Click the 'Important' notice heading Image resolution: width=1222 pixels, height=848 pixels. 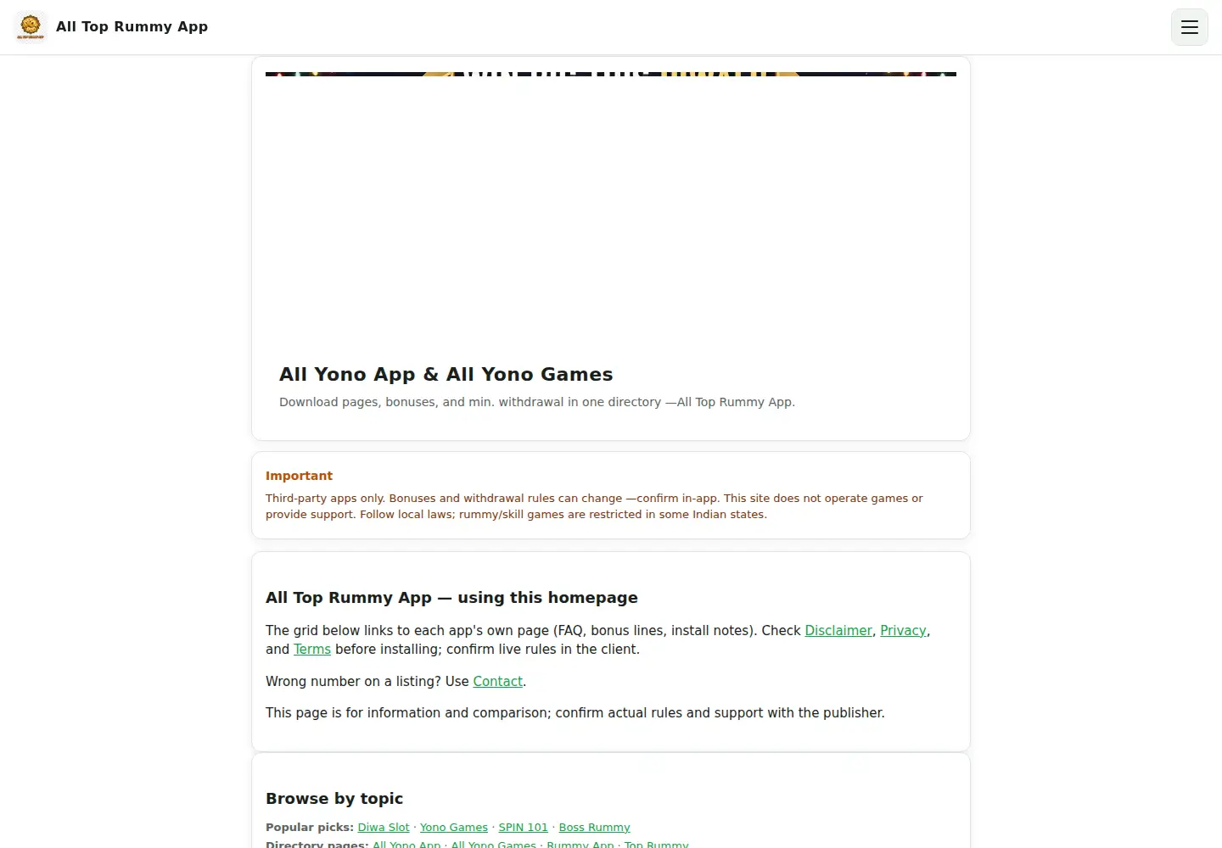point(299,476)
